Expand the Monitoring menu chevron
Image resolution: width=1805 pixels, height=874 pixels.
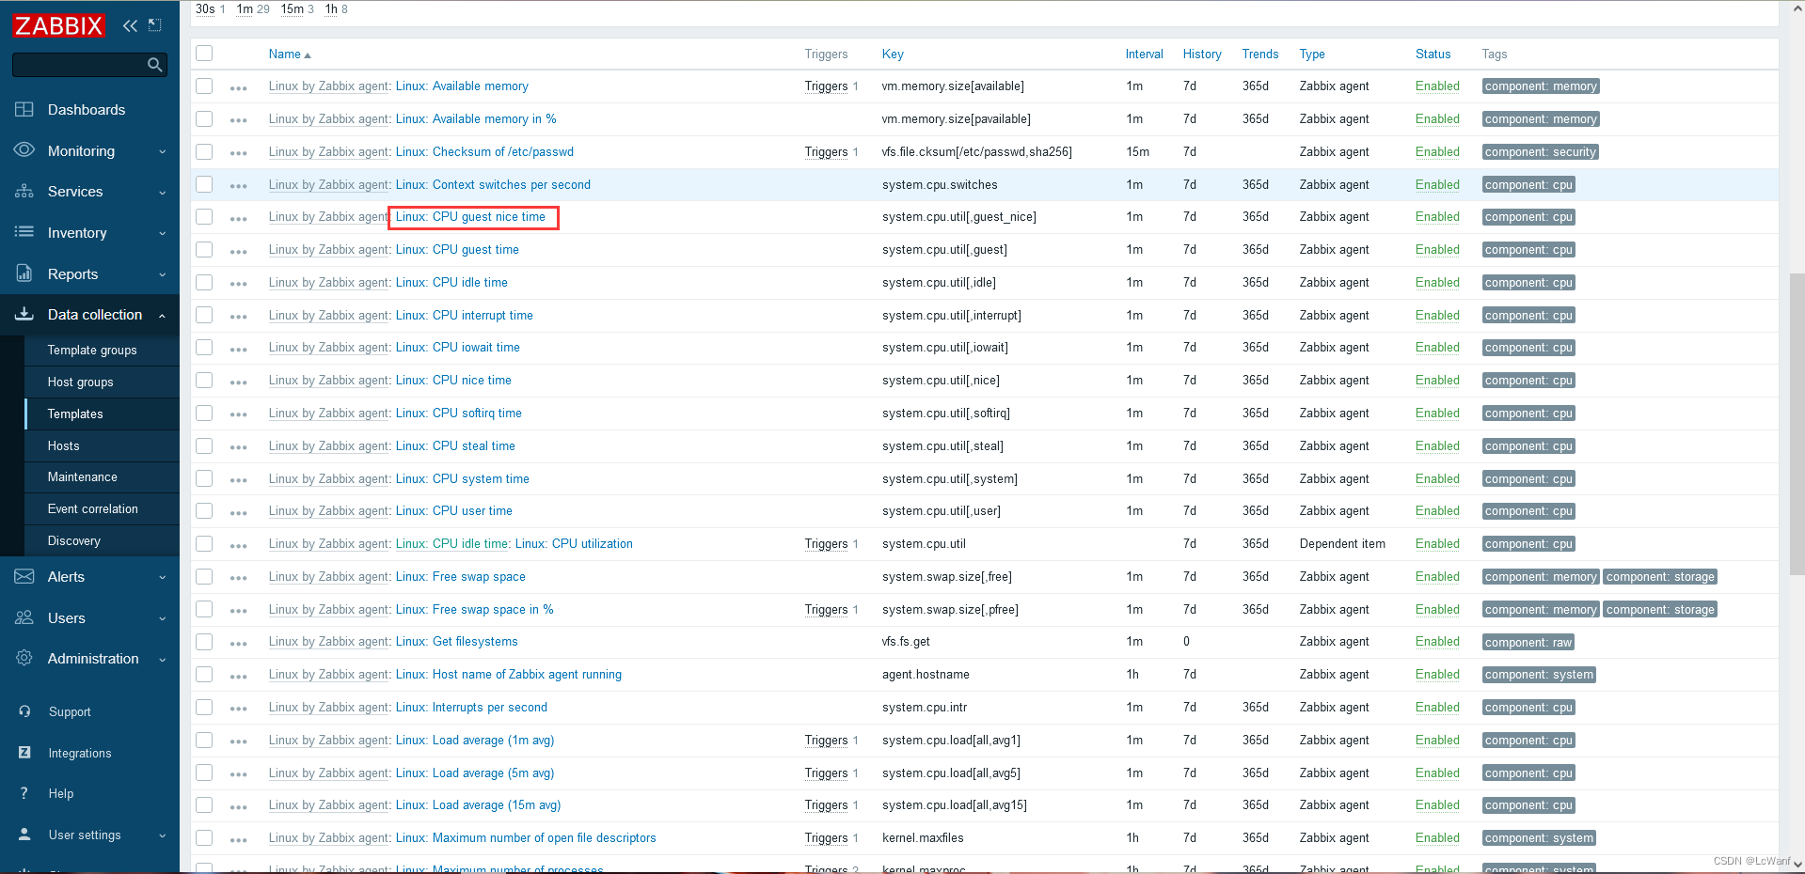tap(162, 151)
